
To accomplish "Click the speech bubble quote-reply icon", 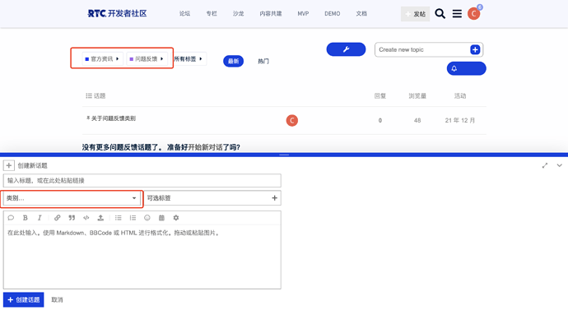I will (x=11, y=218).
